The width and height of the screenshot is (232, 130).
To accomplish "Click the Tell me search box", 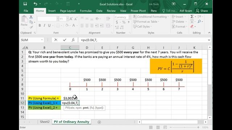I will pos(170,11).
